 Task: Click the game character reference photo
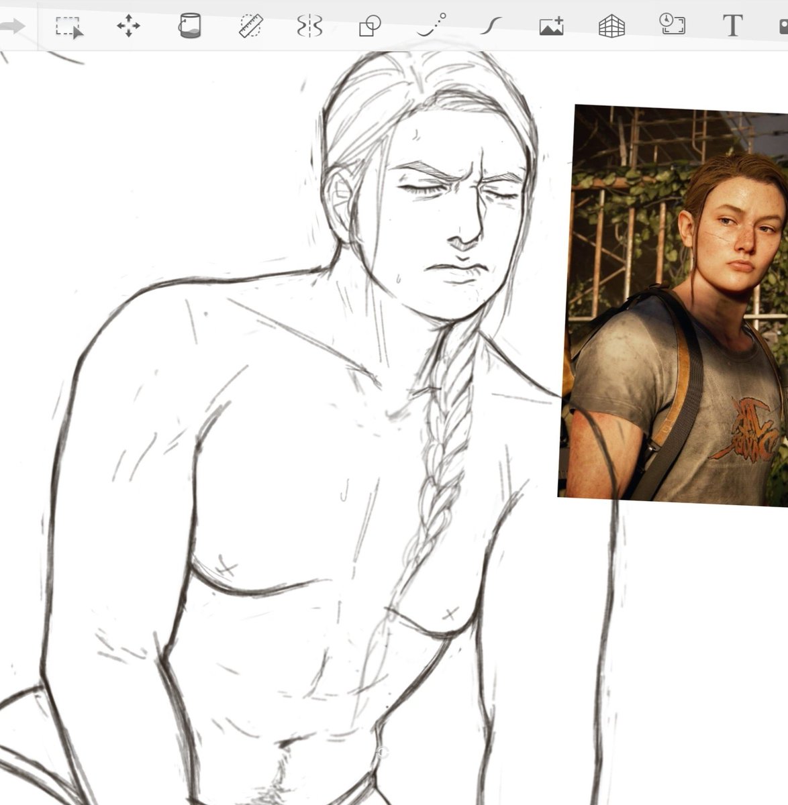[673, 305]
